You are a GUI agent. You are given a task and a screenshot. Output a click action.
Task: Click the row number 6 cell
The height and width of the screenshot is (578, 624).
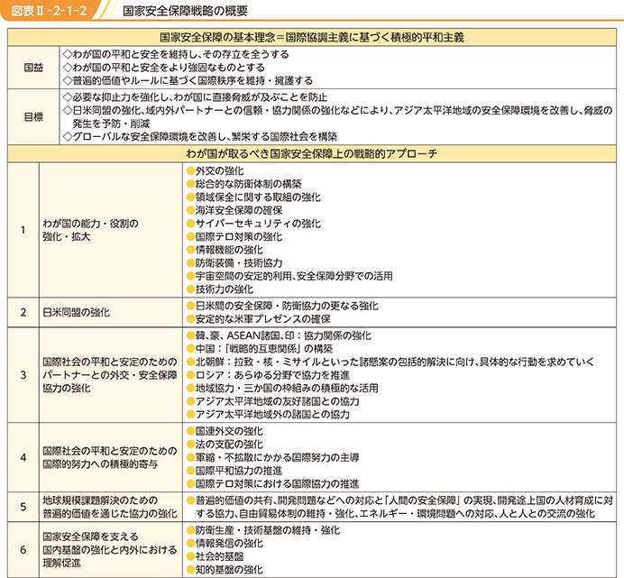tap(23, 550)
